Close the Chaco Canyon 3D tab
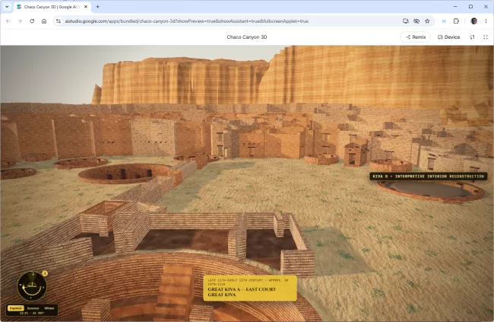 click(86, 7)
